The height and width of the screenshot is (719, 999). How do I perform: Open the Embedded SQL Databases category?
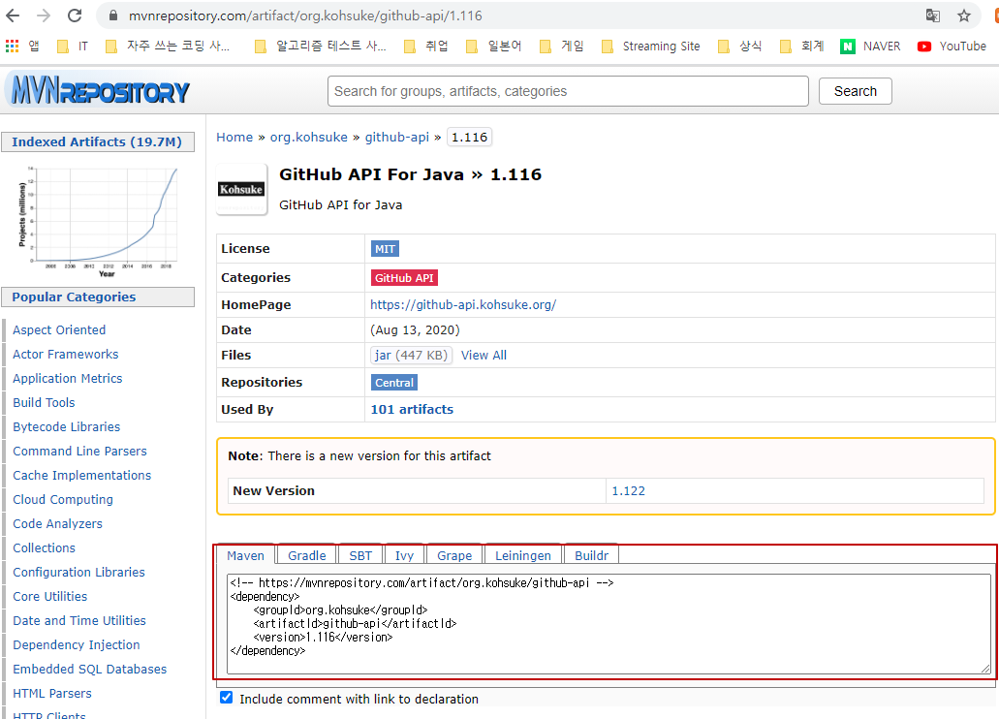pyautogui.click(x=90, y=669)
